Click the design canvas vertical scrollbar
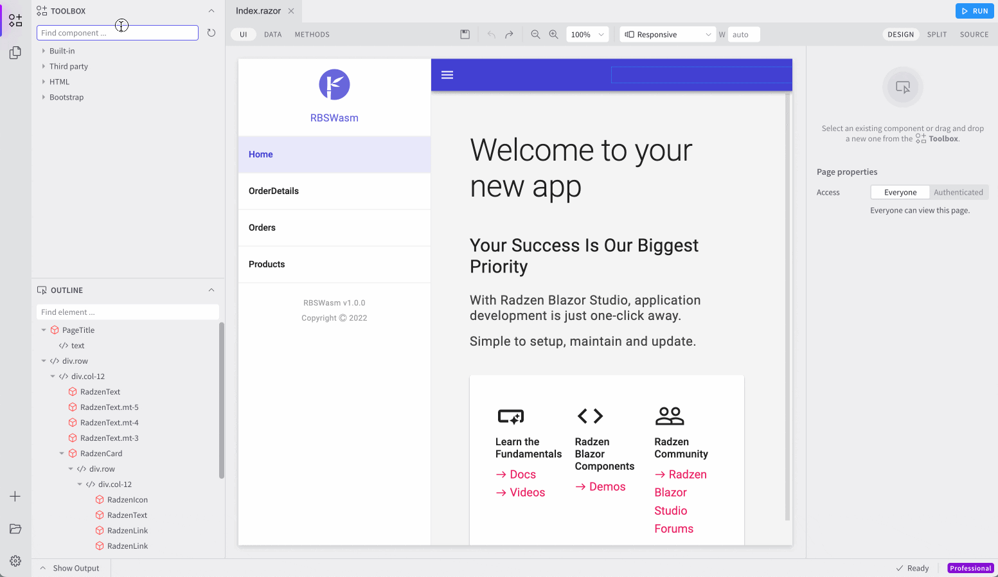 point(788,307)
